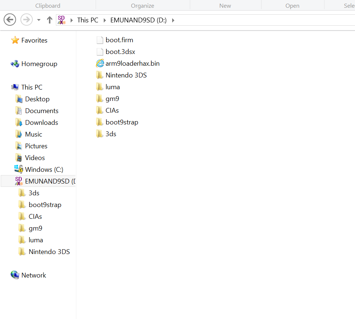Expand the chevron before This PC in address bar
The image size is (355, 319).
[72, 20]
